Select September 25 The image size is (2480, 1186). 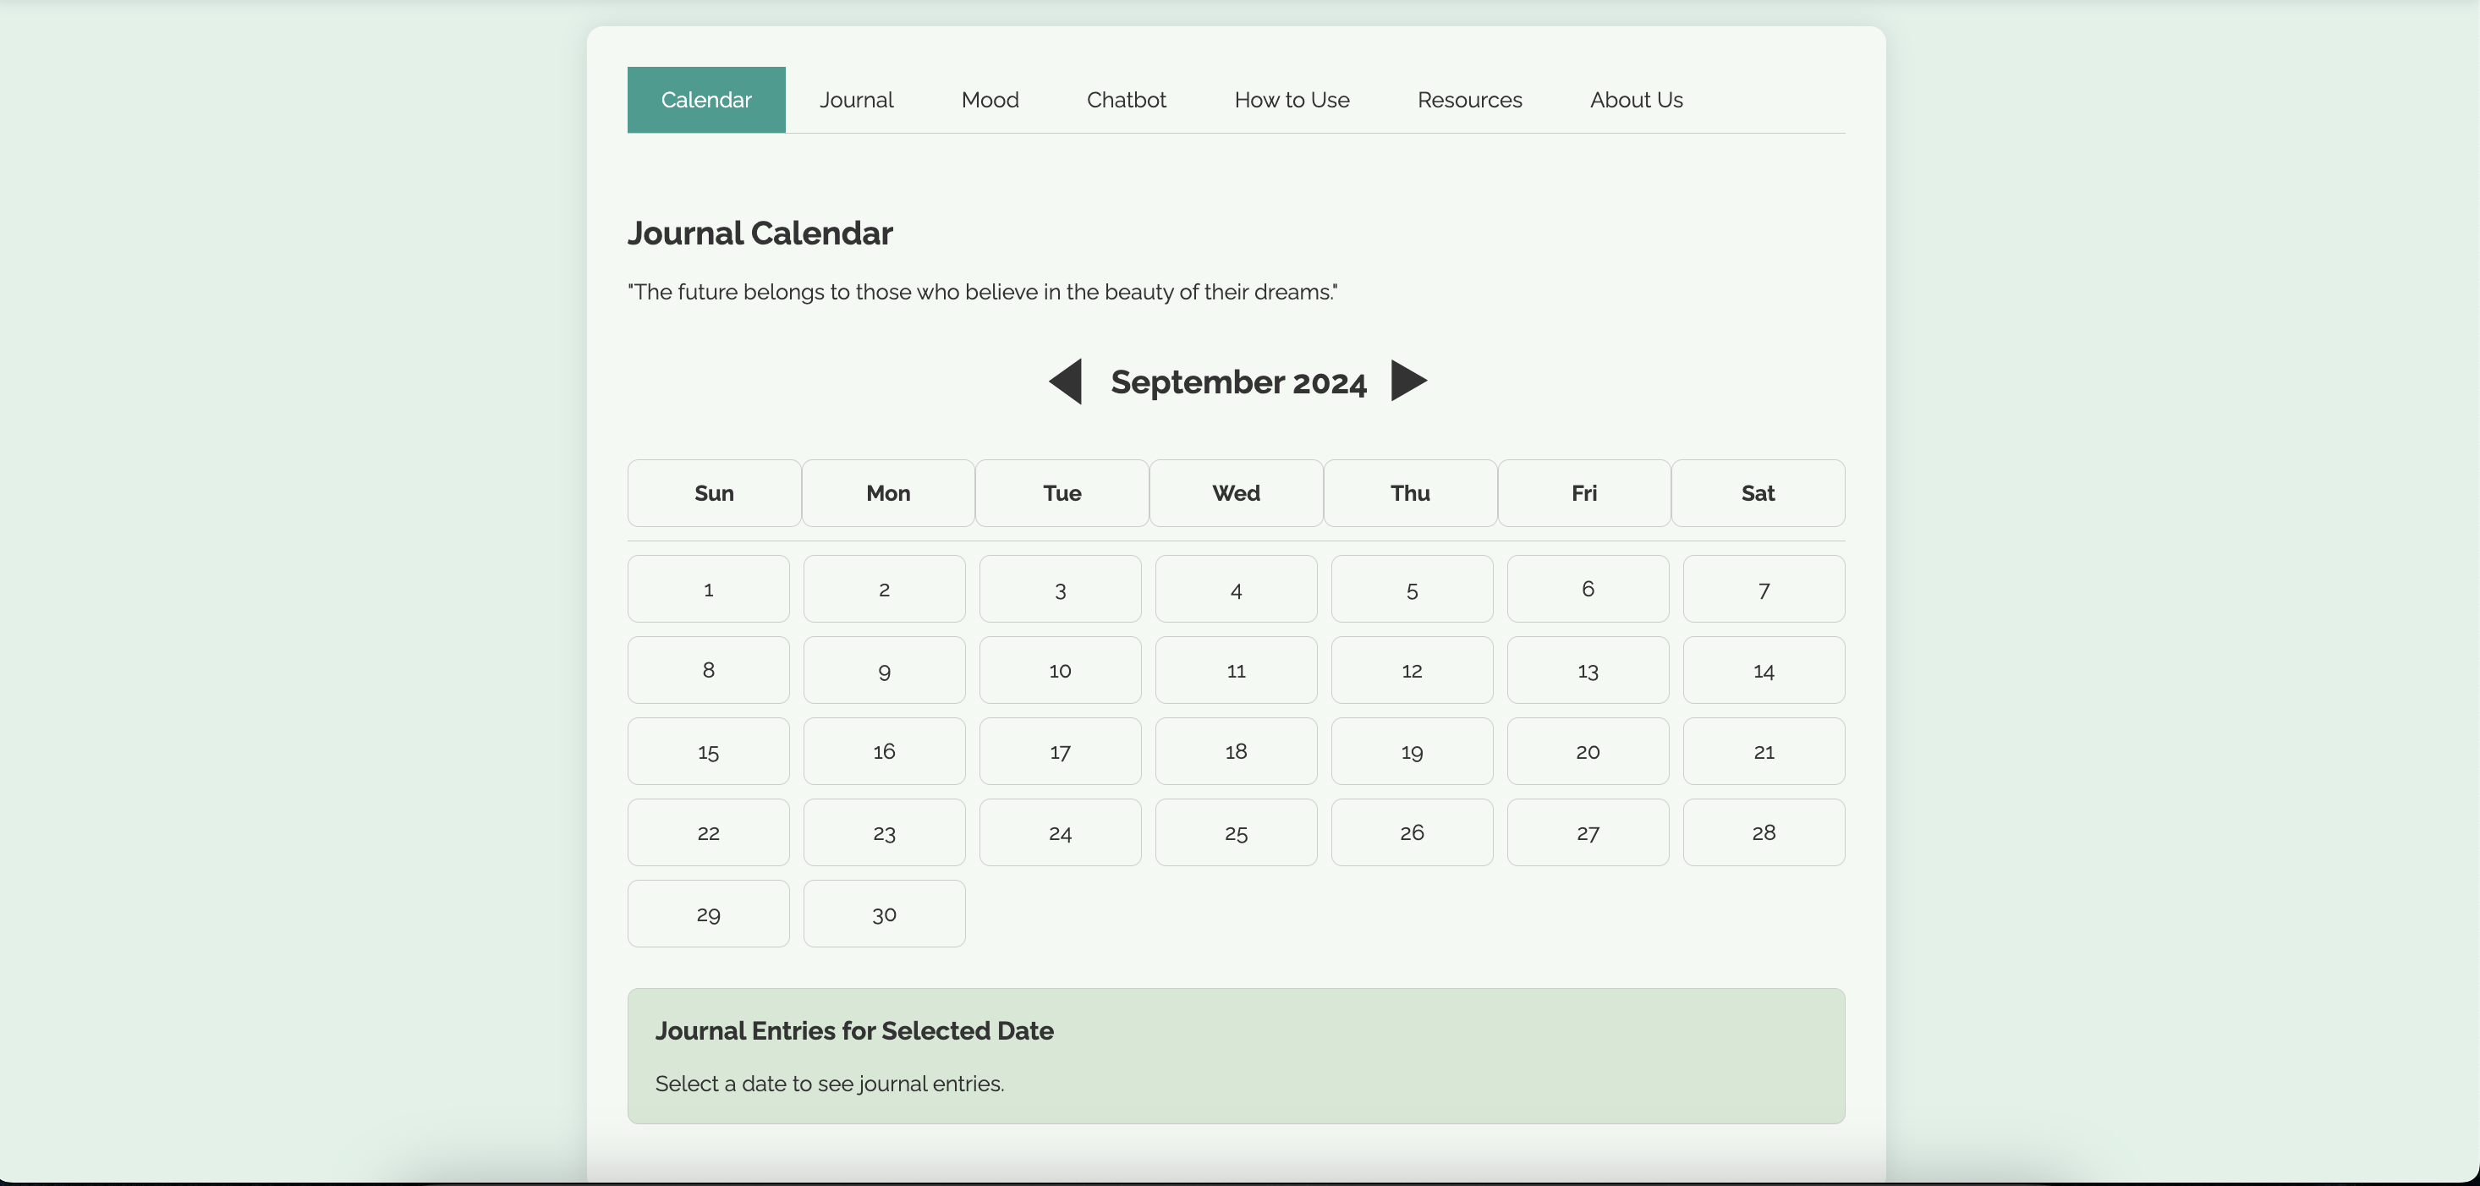point(1236,832)
